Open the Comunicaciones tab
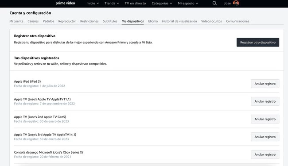 tap(237, 21)
